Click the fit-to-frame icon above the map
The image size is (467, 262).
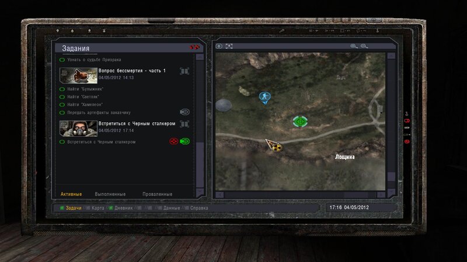point(229,46)
